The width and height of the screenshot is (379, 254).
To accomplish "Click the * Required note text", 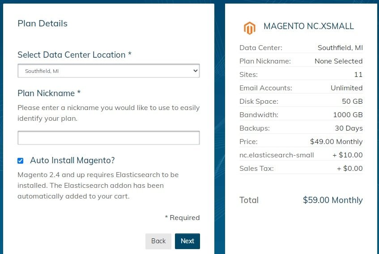I will click(182, 217).
